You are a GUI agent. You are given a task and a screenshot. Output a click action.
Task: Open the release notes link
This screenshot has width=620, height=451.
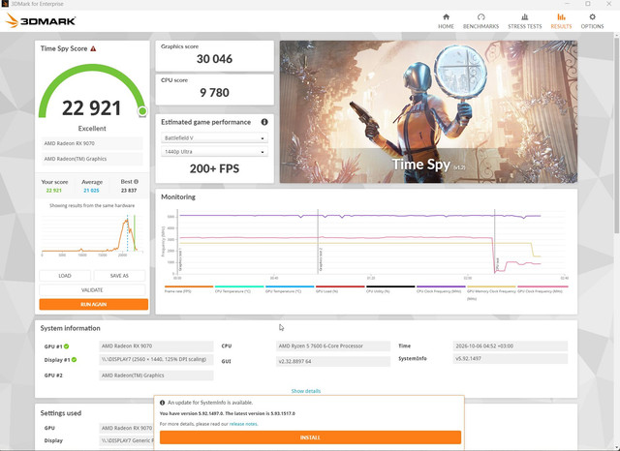(243, 424)
